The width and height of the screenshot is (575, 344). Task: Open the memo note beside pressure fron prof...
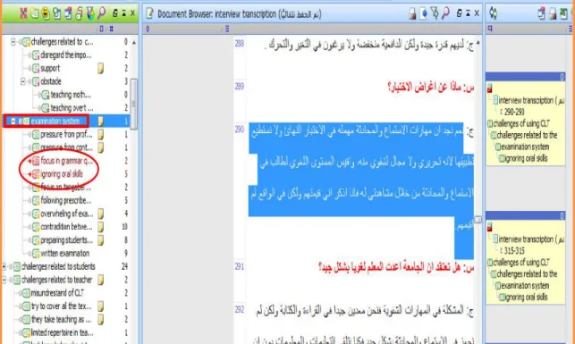[100, 134]
